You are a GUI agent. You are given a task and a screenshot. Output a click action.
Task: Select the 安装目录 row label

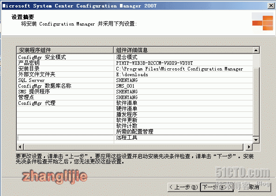pos(29,69)
